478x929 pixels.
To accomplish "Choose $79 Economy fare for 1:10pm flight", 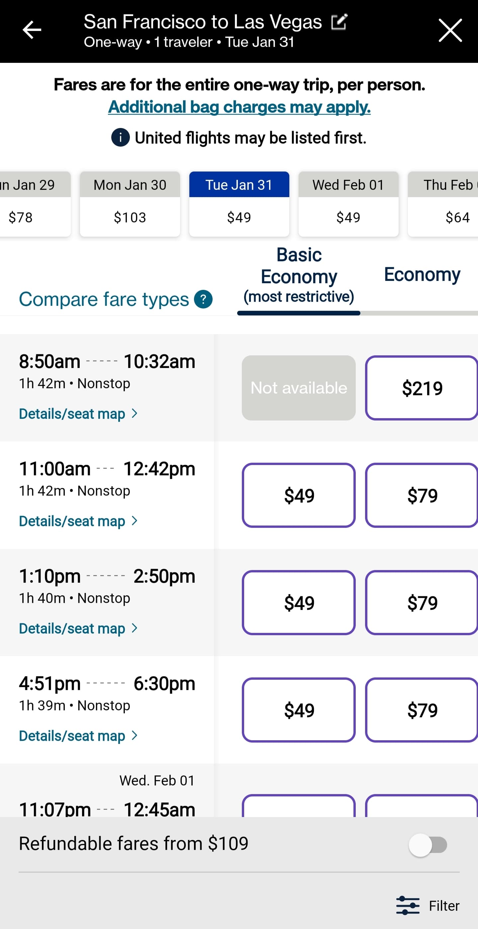I will pyautogui.click(x=422, y=603).
